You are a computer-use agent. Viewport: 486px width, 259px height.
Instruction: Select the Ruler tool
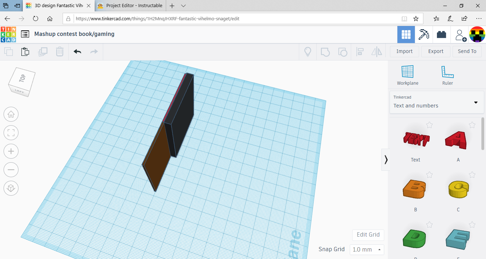[447, 75]
